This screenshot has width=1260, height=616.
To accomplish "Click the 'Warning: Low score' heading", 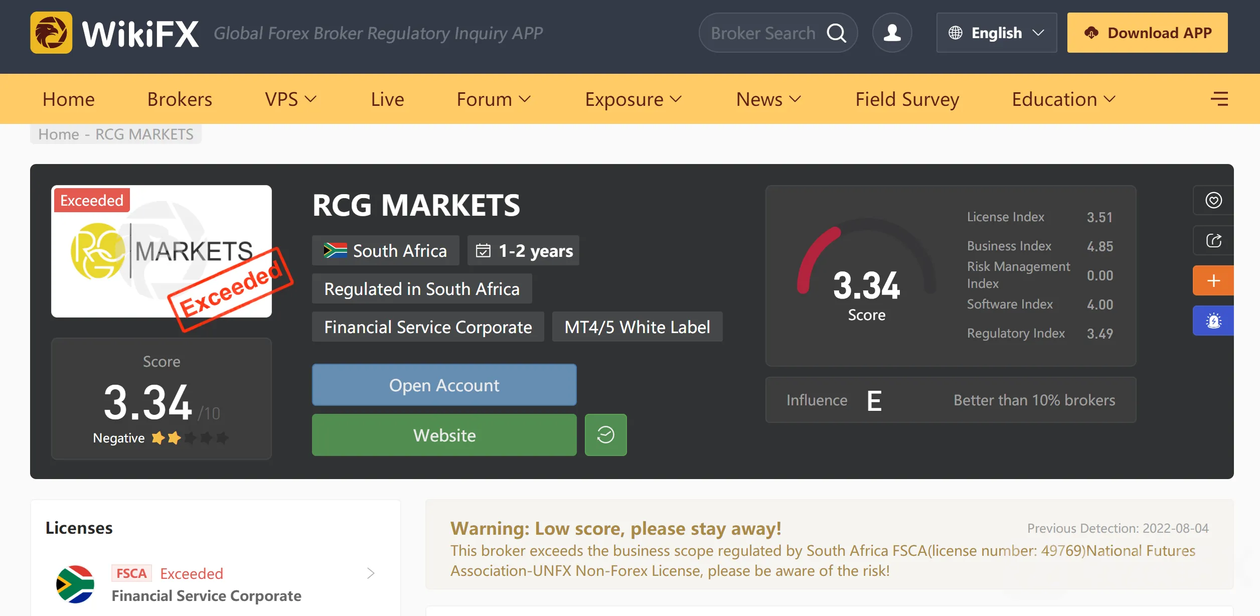I will [x=615, y=528].
